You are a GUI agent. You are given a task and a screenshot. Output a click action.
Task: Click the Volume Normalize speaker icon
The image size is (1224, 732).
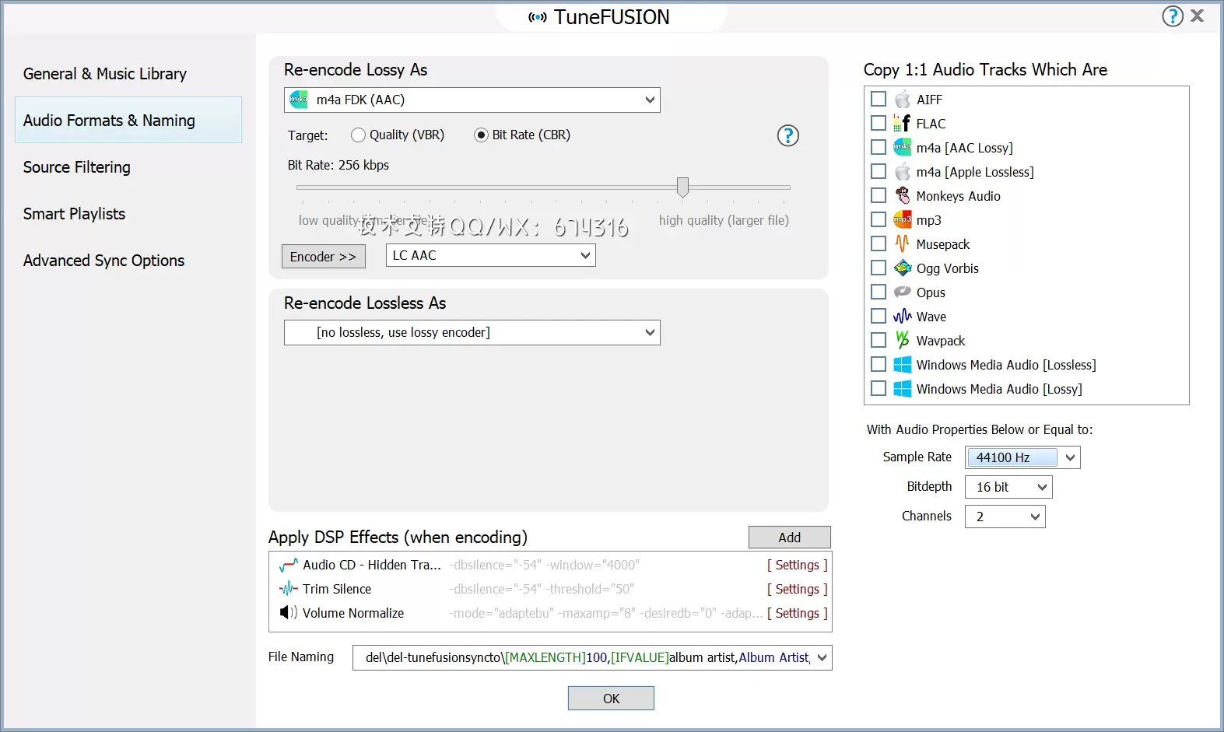click(289, 613)
